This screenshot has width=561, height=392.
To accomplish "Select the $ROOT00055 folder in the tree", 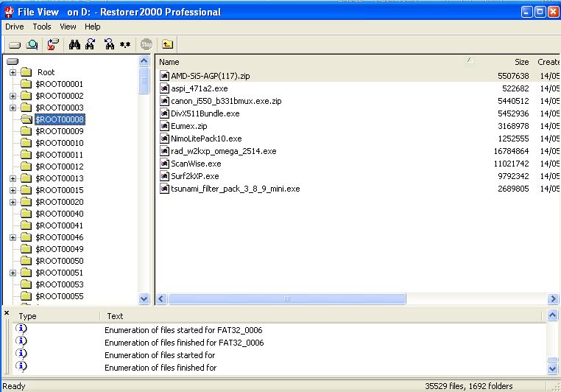I will pos(60,296).
